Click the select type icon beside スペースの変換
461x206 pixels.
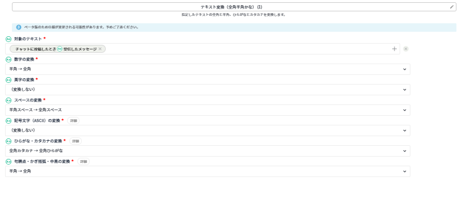[x=9, y=100]
